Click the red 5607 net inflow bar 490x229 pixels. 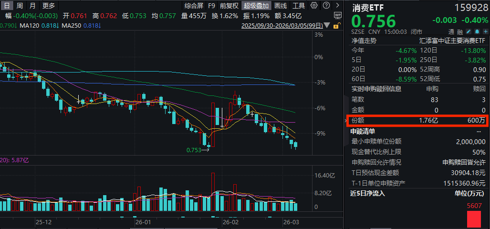pos(474,218)
